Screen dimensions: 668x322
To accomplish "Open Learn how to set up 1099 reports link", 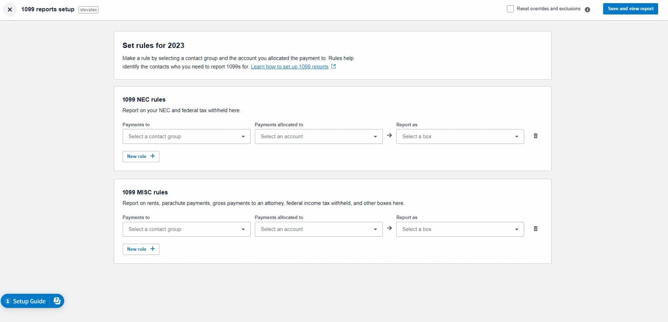I will click(289, 67).
